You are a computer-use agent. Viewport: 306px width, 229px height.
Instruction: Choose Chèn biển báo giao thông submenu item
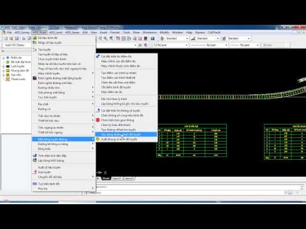click(126, 120)
